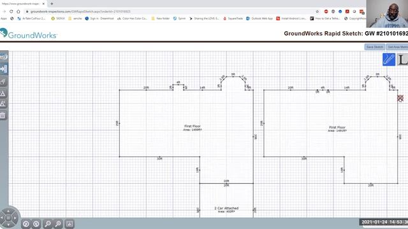Open the Color Hex Color Codes bookmark
Viewport: 408px width, 229px height.
coord(132,18)
